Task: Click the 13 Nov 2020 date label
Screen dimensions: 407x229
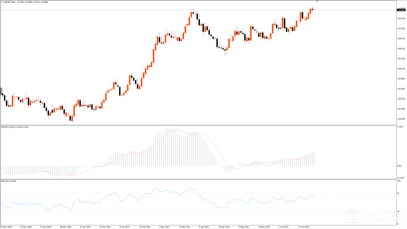Action: [x=6, y=227]
